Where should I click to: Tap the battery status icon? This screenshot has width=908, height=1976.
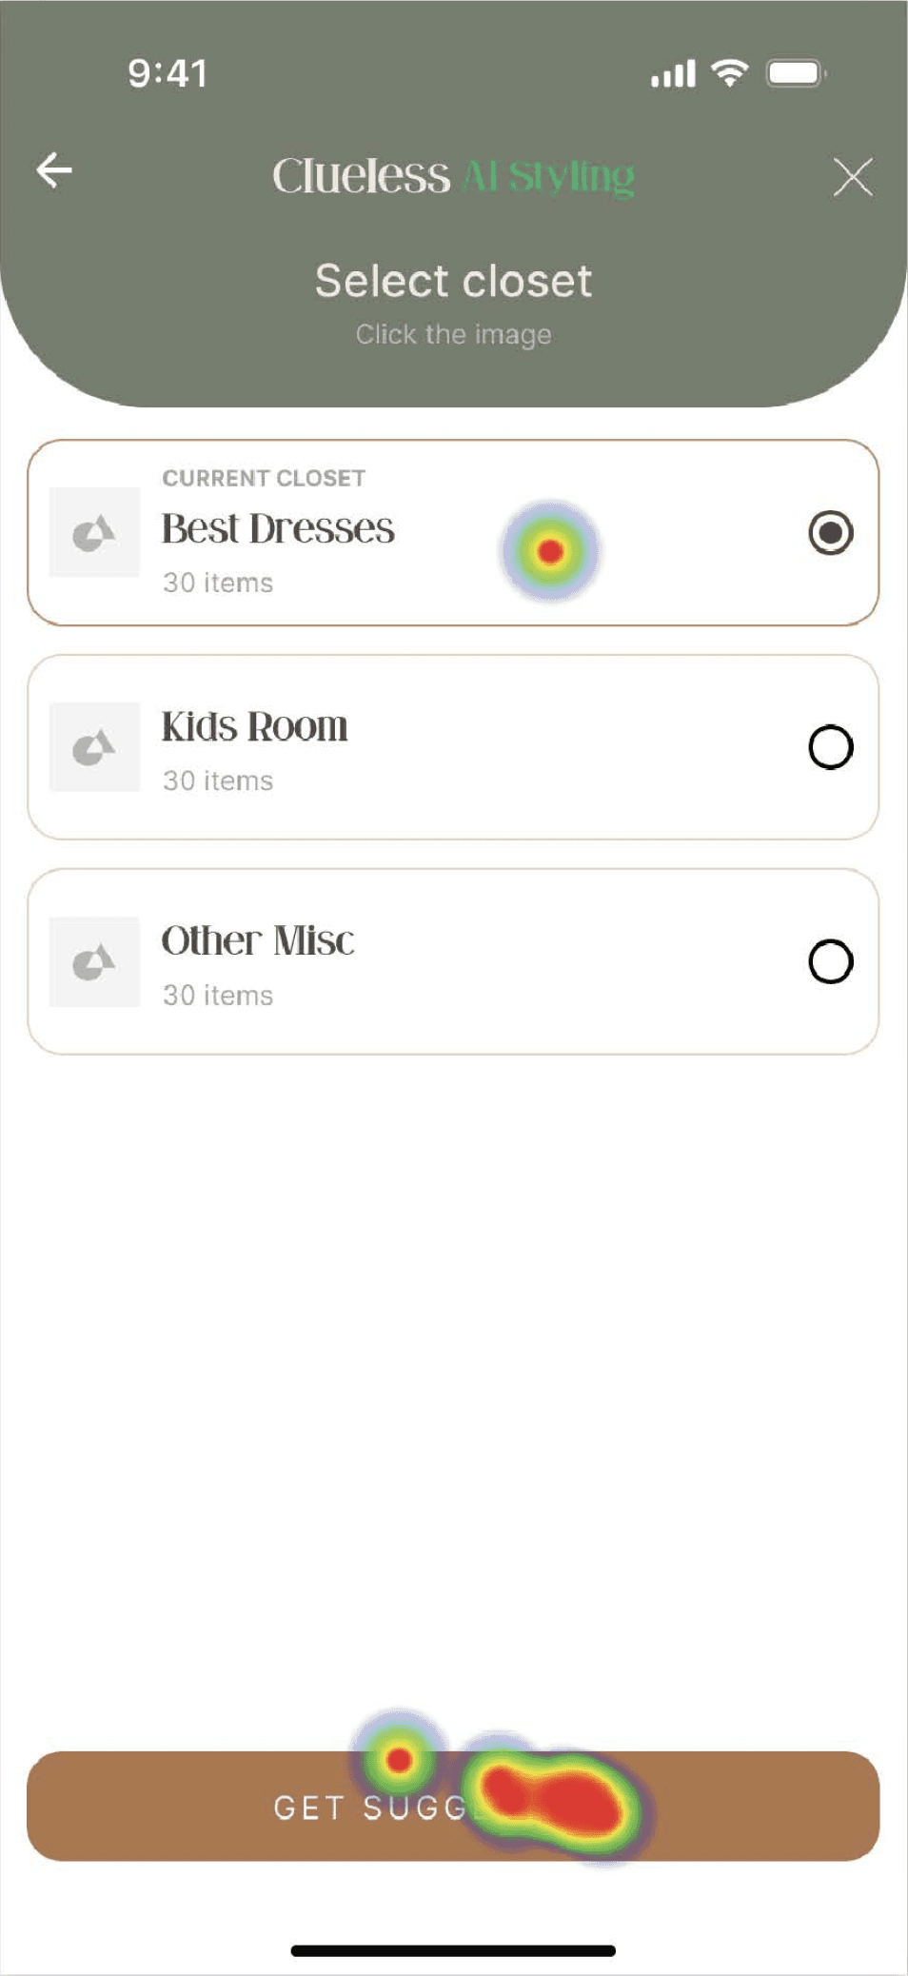796,73
